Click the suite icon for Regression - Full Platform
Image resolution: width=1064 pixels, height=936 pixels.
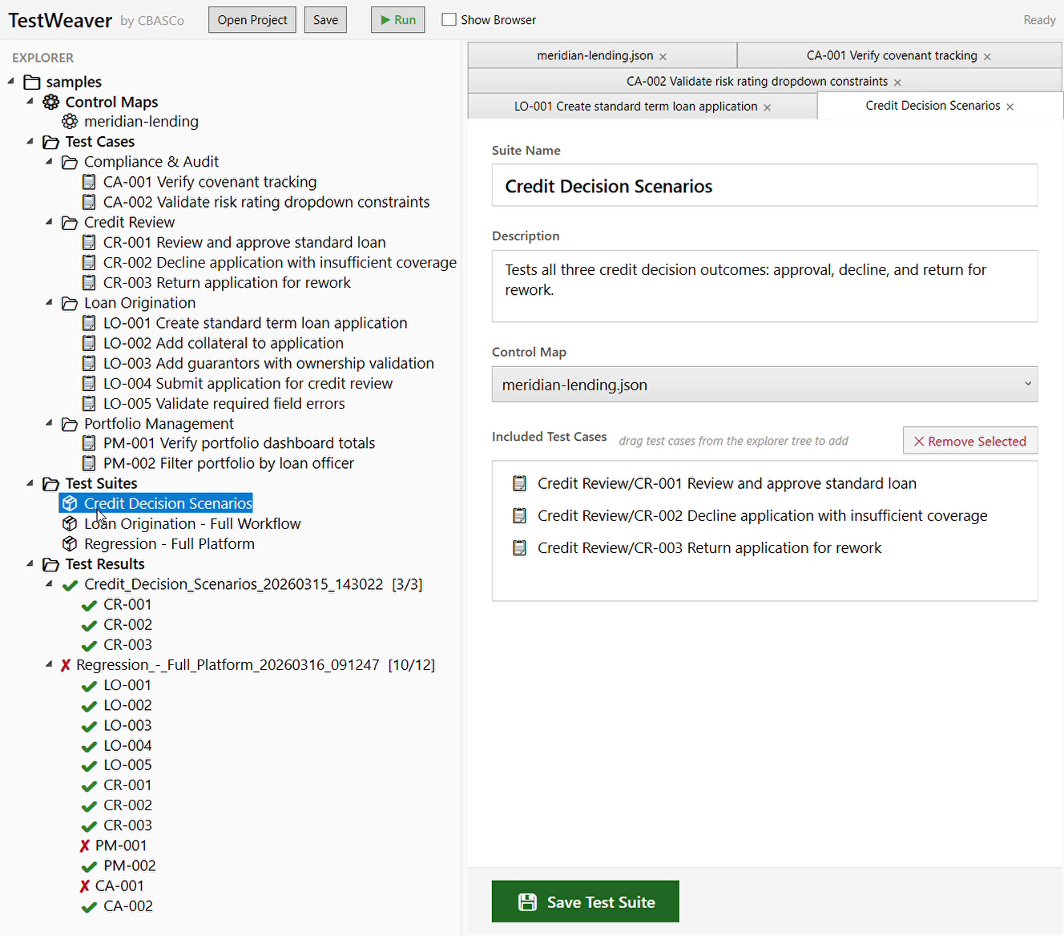point(70,543)
